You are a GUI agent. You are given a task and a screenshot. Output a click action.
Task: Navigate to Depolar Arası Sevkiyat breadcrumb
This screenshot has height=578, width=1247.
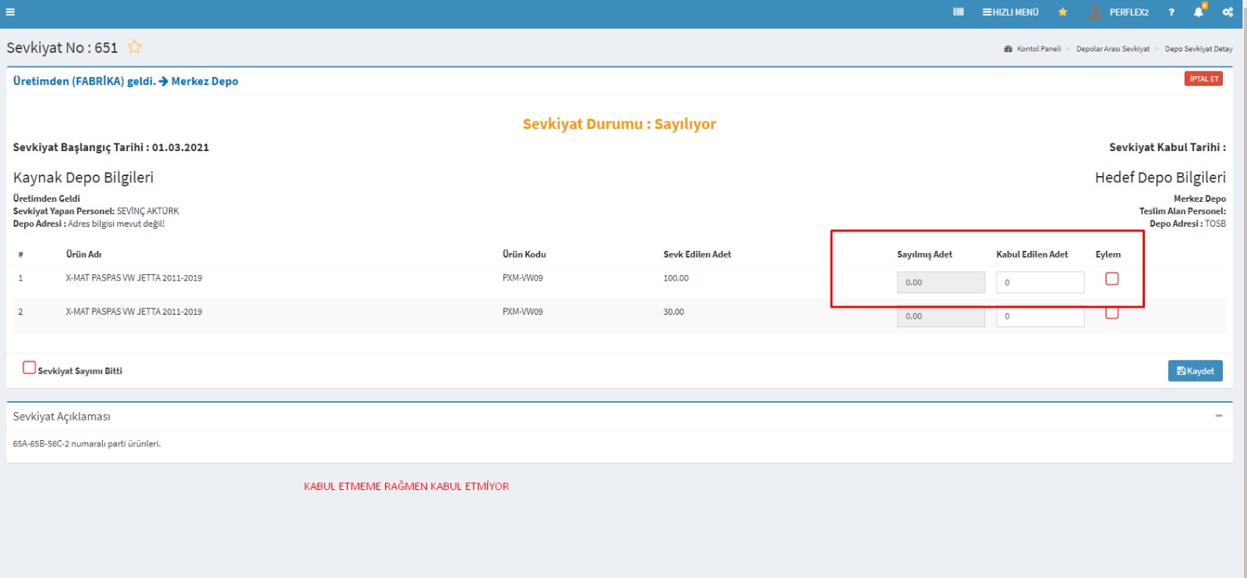click(x=1112, y=49)
